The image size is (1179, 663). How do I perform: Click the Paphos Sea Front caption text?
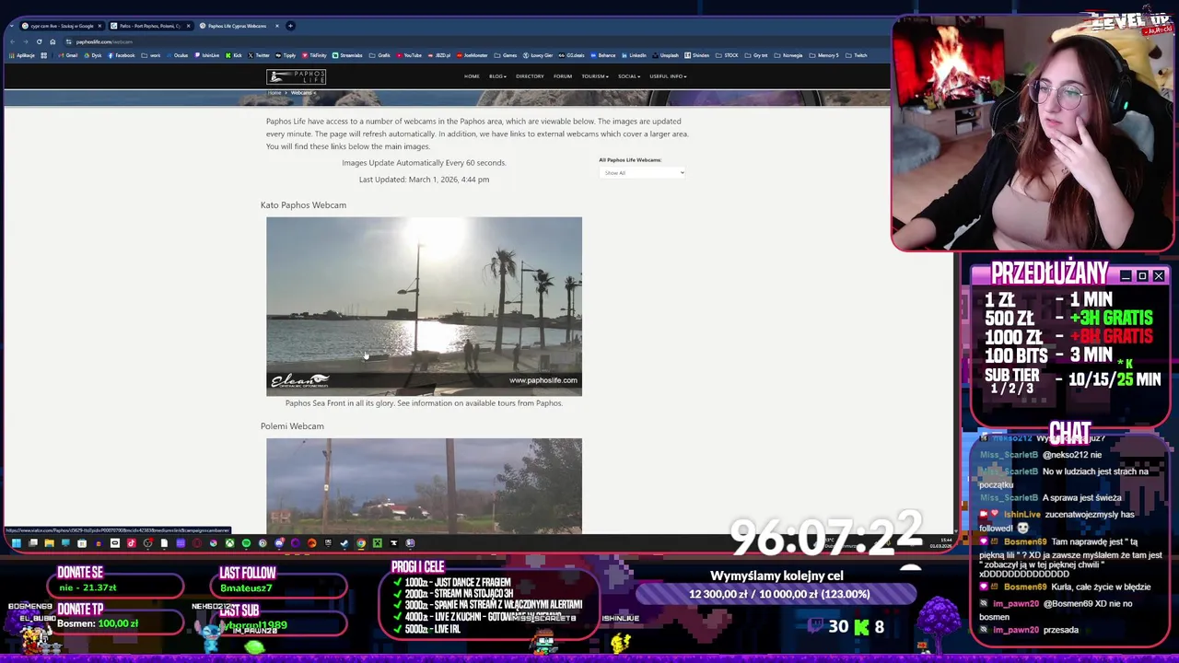pyautogui.click(x=424, y=403)
